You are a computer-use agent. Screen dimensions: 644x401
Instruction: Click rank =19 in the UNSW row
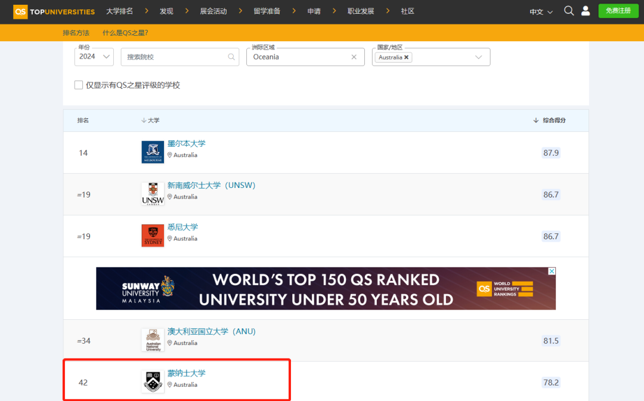pos(84,195)
